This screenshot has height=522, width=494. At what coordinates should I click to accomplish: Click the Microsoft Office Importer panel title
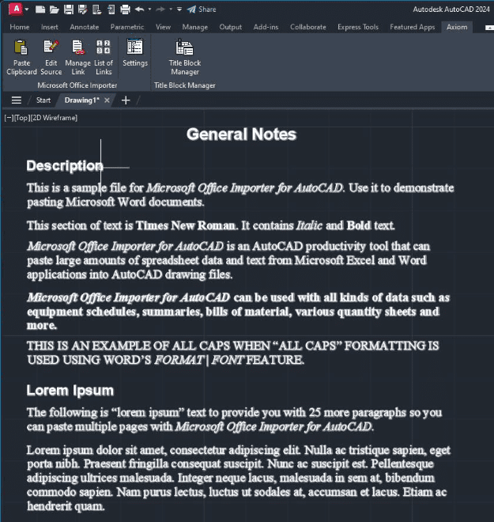(77, 85)
